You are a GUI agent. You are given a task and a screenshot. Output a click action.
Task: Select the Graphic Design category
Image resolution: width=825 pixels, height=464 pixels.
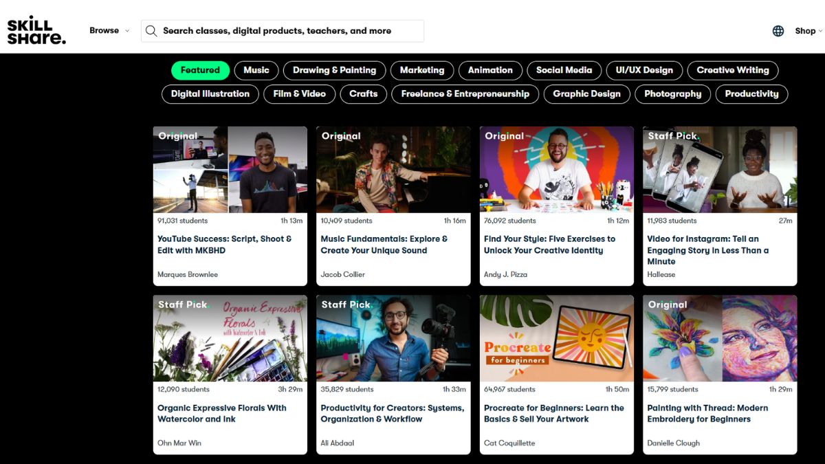pos(587,94)
